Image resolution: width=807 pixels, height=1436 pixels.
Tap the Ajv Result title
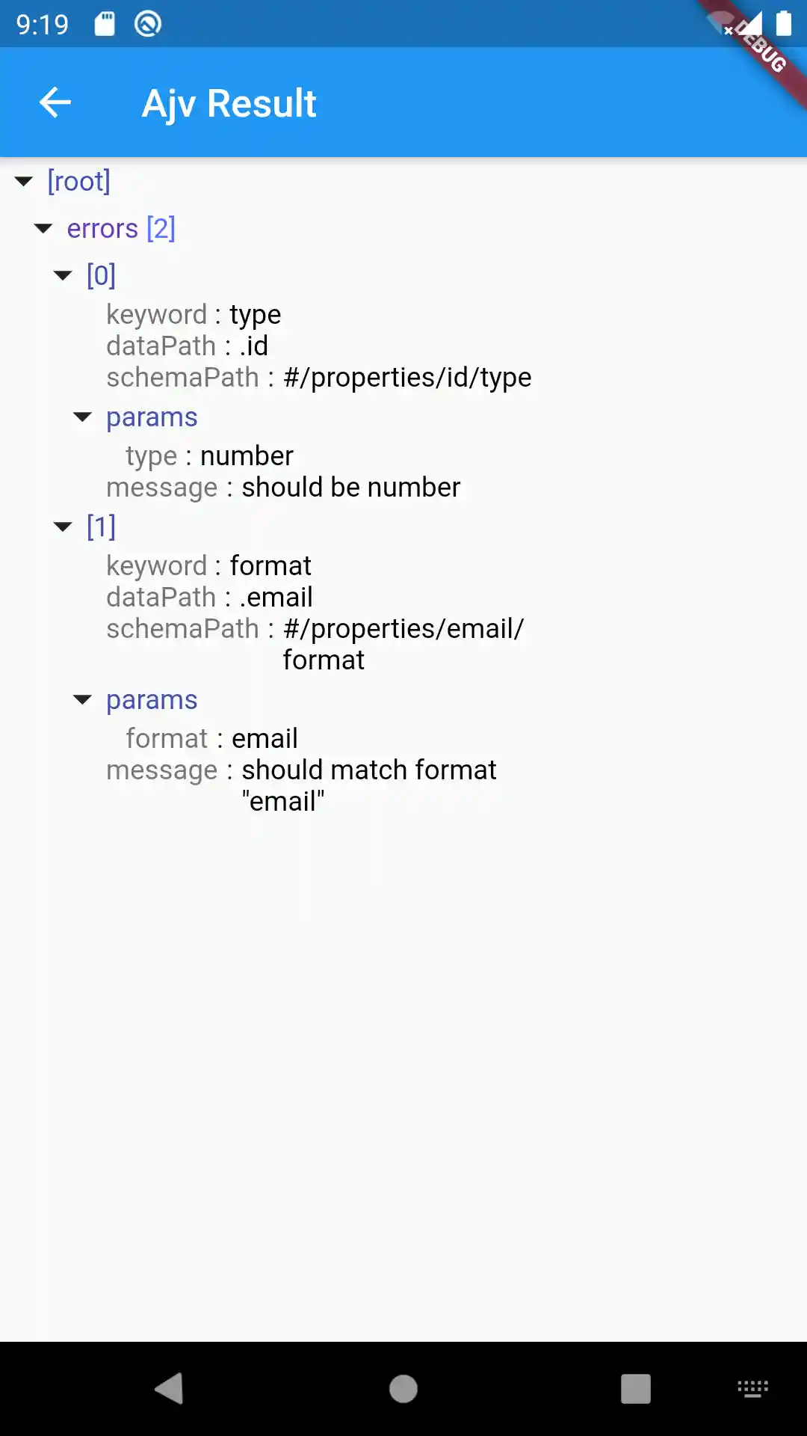click(229, 103)
